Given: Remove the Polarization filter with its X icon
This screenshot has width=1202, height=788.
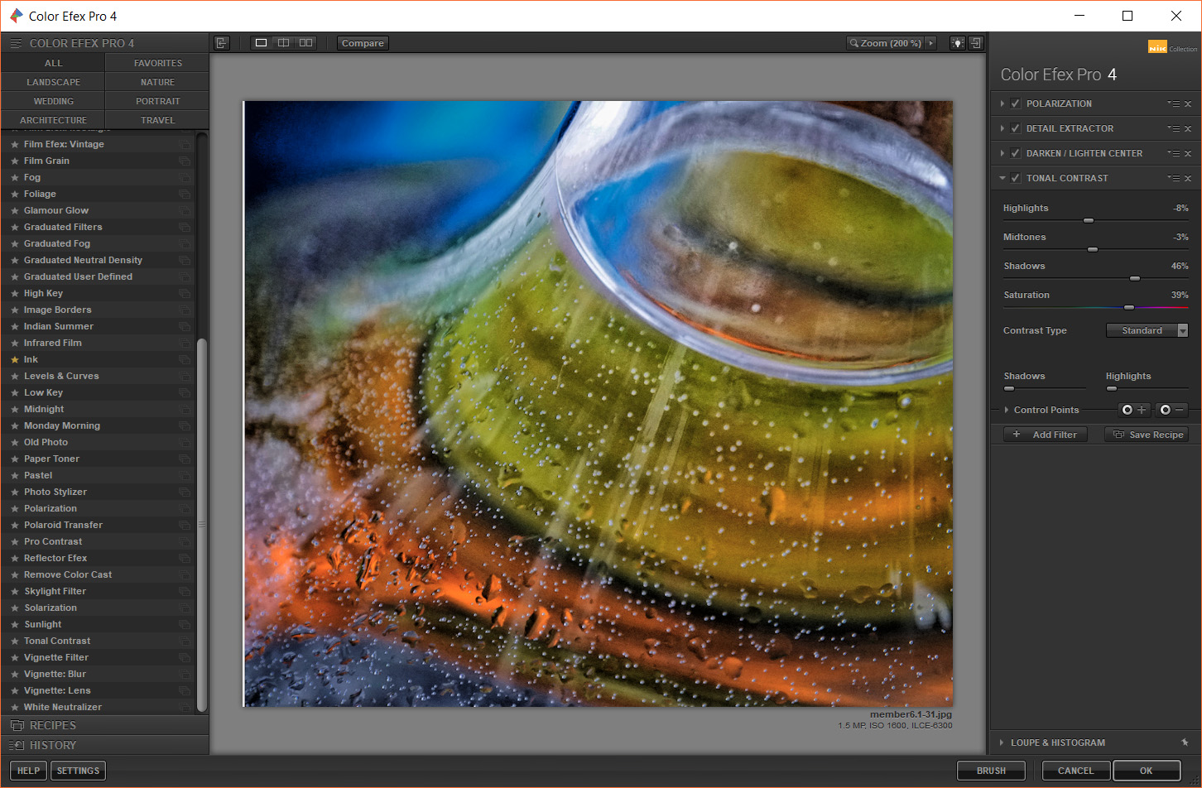Looking at the screenshot, I should pos(1188,104).
